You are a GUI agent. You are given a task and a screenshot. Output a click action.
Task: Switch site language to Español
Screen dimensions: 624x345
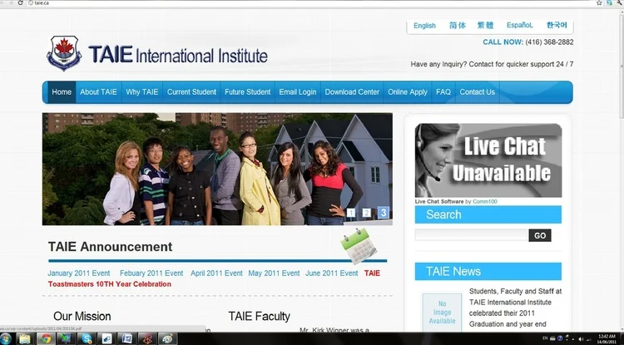(x=520, y=25)
